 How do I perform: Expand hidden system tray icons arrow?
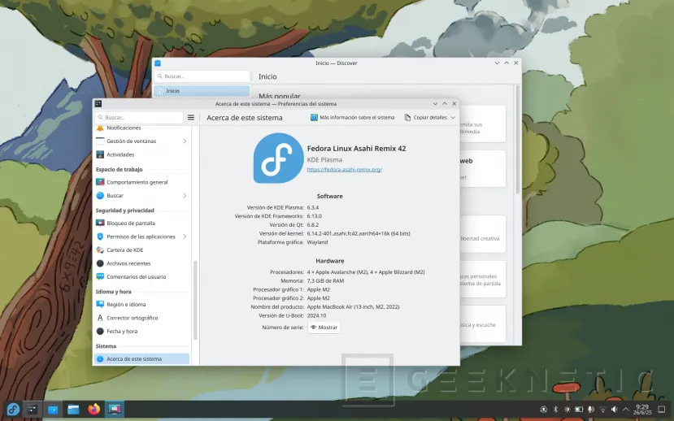click(626, 410)
